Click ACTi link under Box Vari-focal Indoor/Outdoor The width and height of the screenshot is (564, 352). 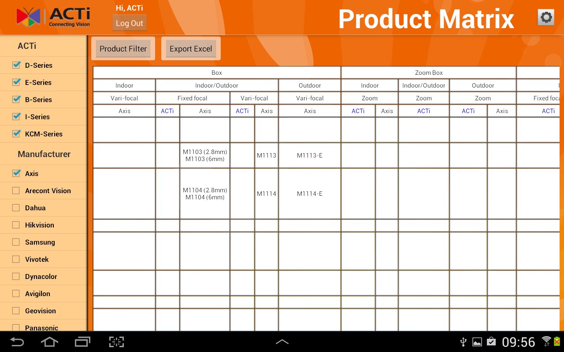click(242, 111)
